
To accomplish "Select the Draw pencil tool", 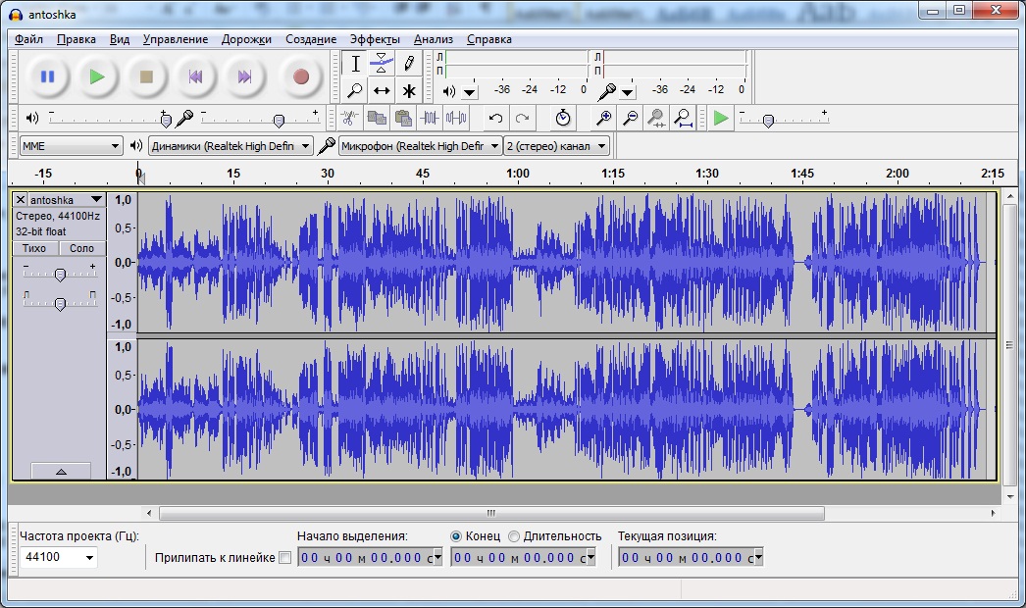I will (409, 64).
